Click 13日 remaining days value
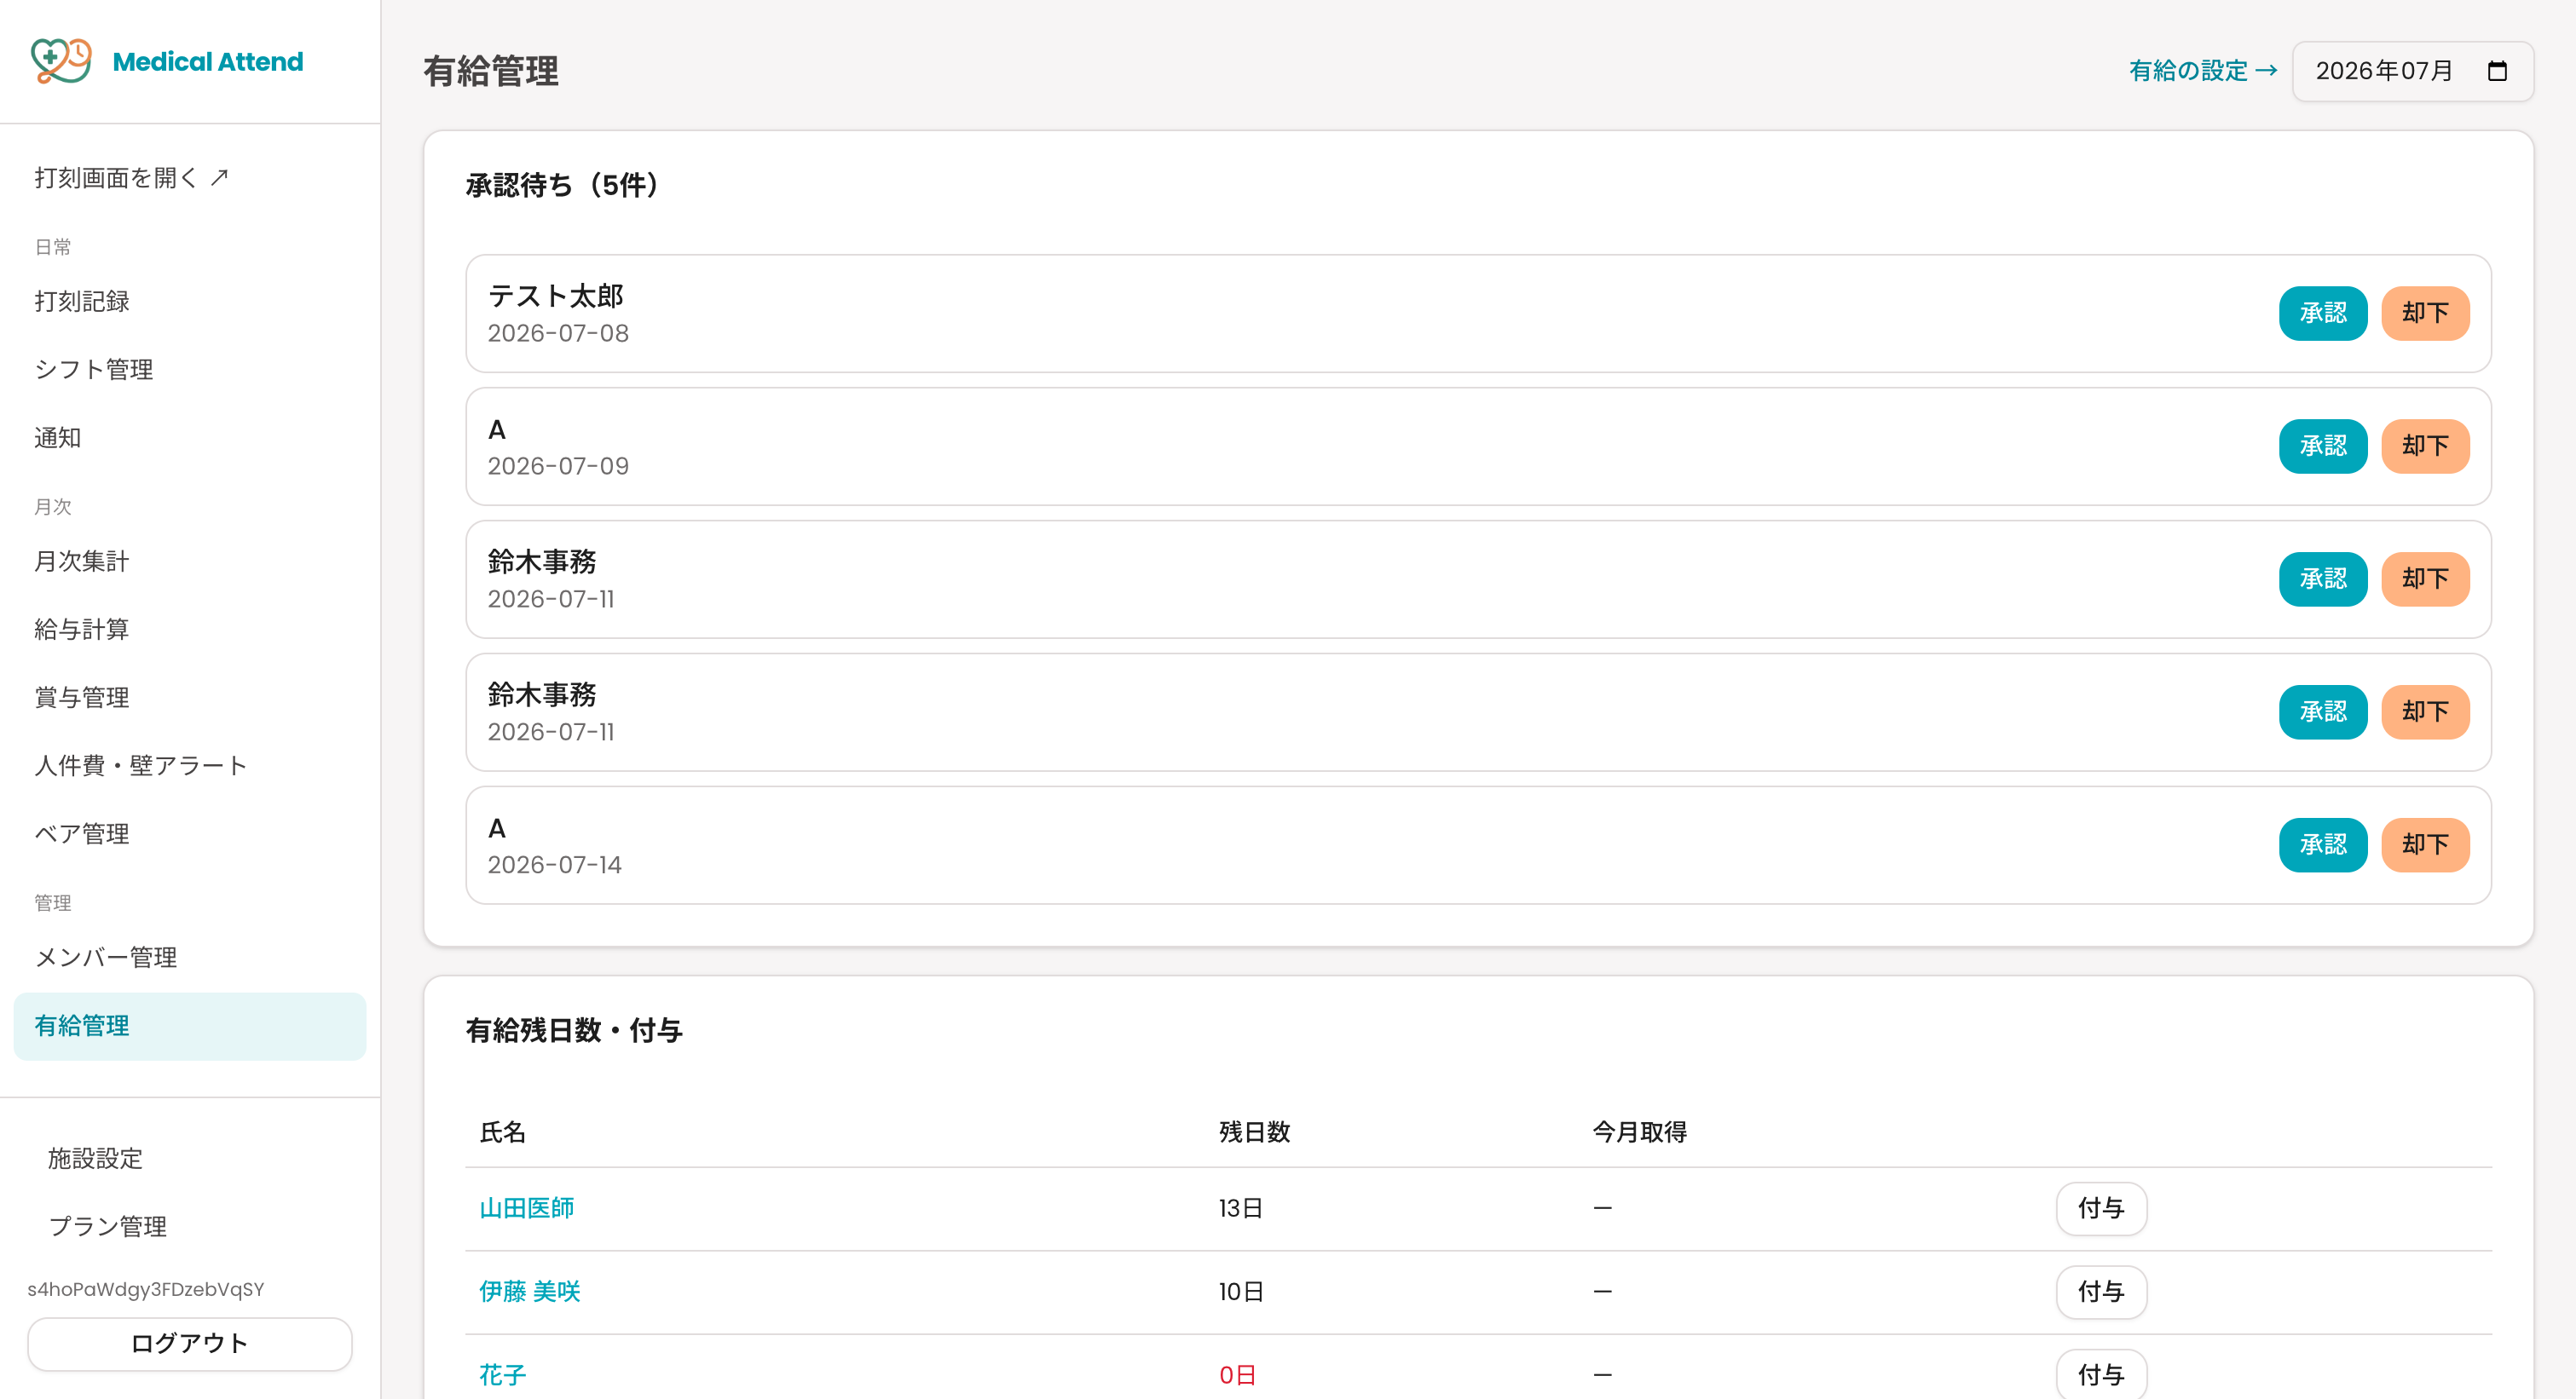The width and height of the screenshot is (2576, 1399). [1240, 1208]
